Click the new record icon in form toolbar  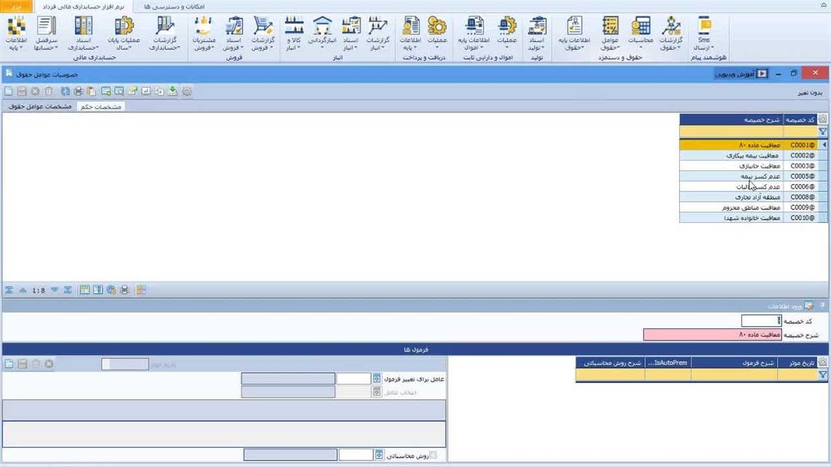click(x=8, y=91)
